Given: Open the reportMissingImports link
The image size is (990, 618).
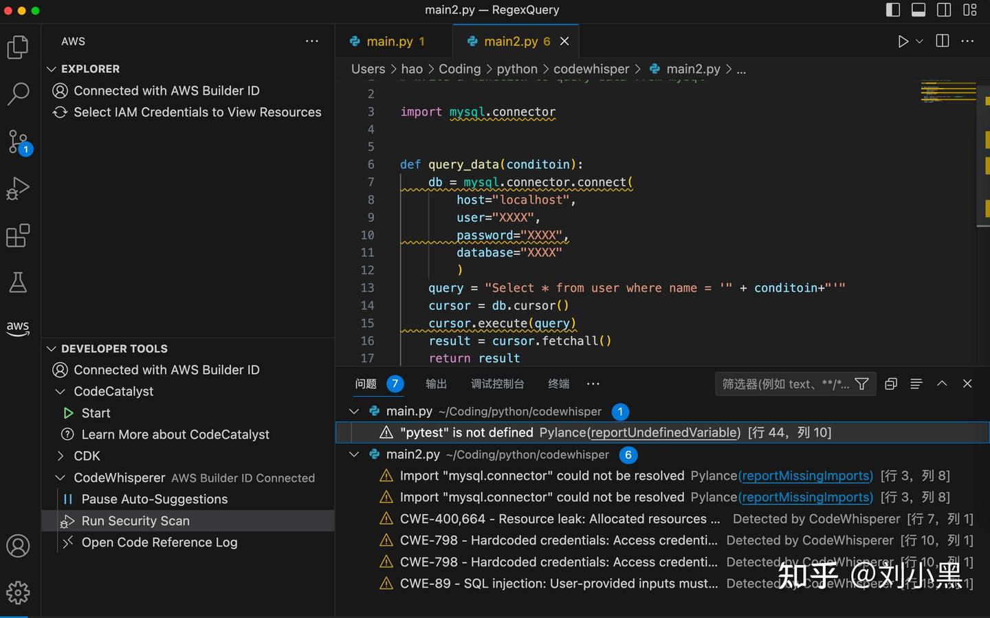Looking at the screenshot, I should pos(806,476).
